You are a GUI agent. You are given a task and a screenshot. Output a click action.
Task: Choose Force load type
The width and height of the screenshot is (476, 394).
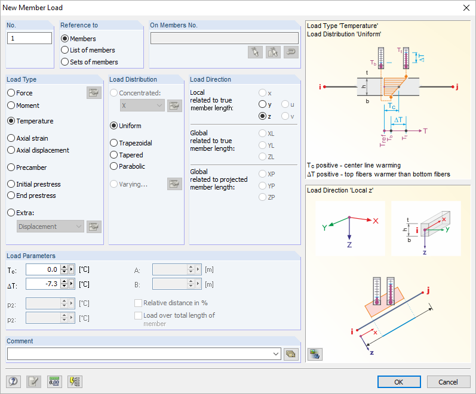click(x=20, y=93)
